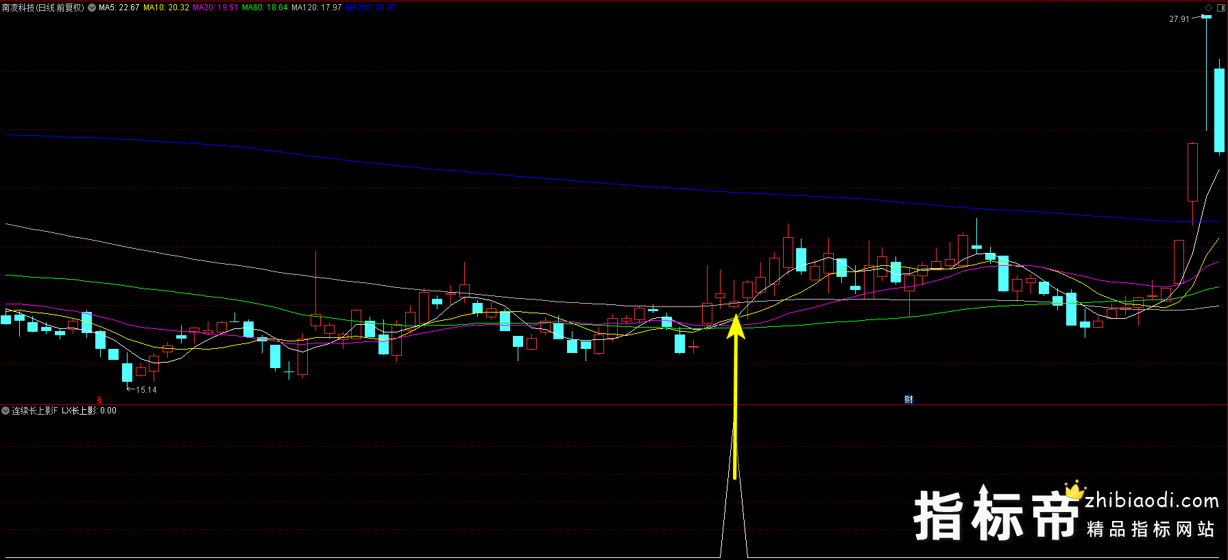Image resolution: width=1228 pixels, height=560 pixels.
Task: Select the MA5: 22.67 label
Action: pos(119,8)
